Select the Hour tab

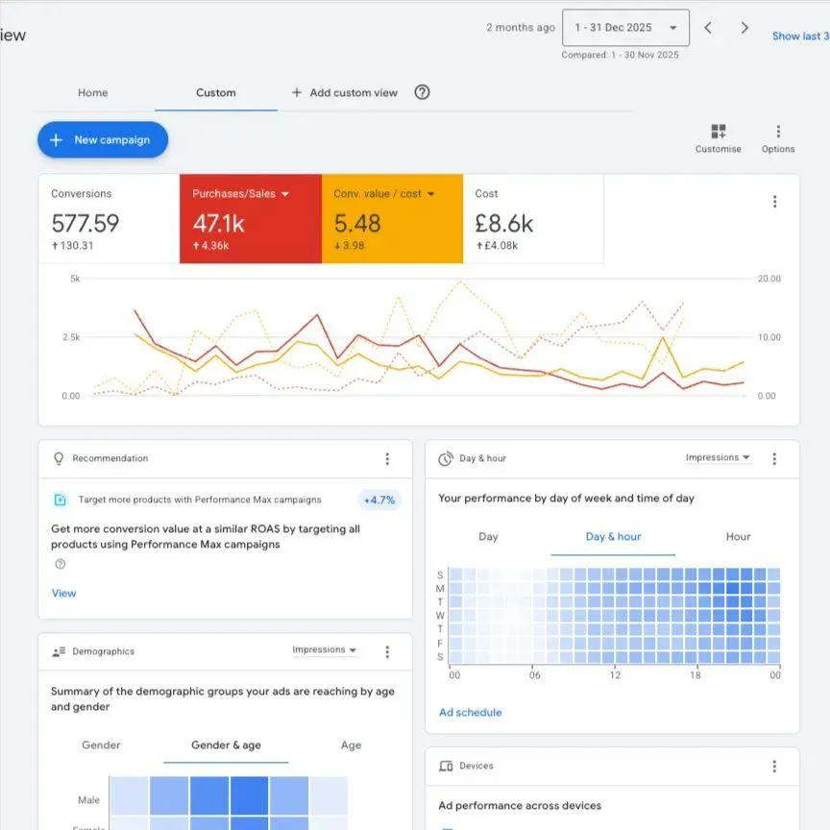(738, 537)
